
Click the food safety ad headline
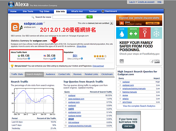click(x=136, y=46)
